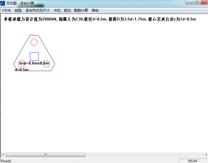Image resolution: width=208 pixels, height=163 pixels.
Task: Restore the 承台计算 window size
Action: pyautogui.click(x=197, y=2)
